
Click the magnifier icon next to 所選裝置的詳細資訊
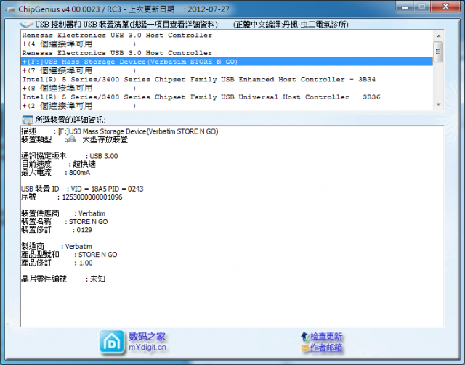tap(28, 120)
